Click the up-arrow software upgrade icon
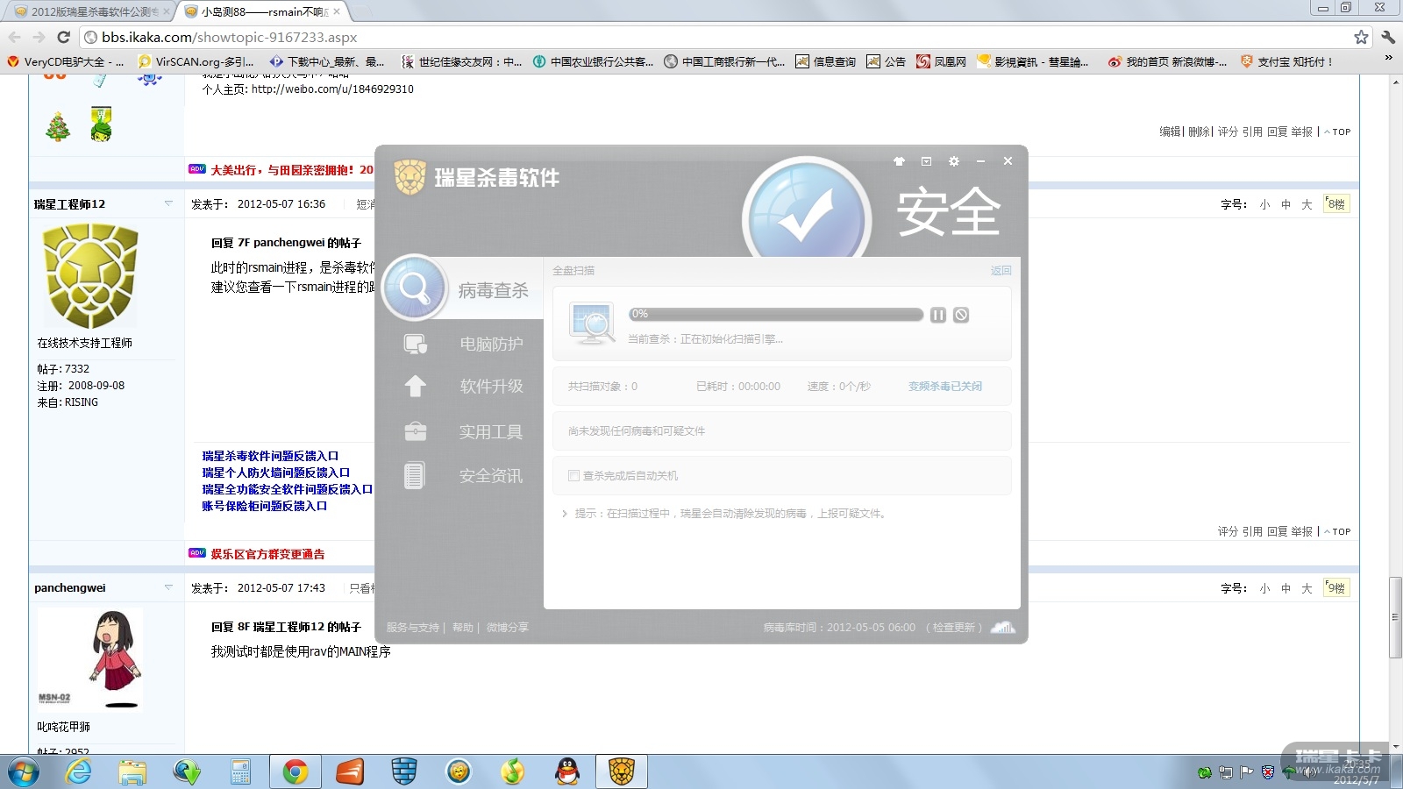Screen dimensions: 1403x789 415,387
